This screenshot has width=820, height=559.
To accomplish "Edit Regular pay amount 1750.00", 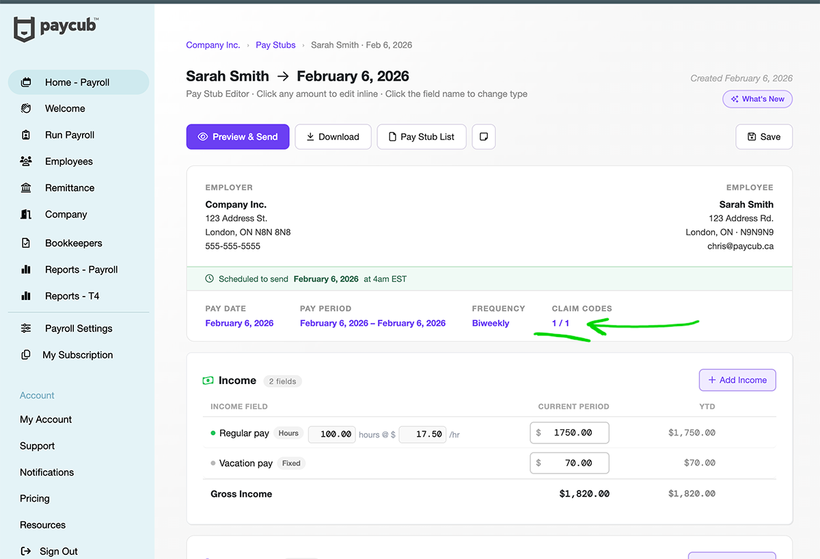I will pos(569,433).
